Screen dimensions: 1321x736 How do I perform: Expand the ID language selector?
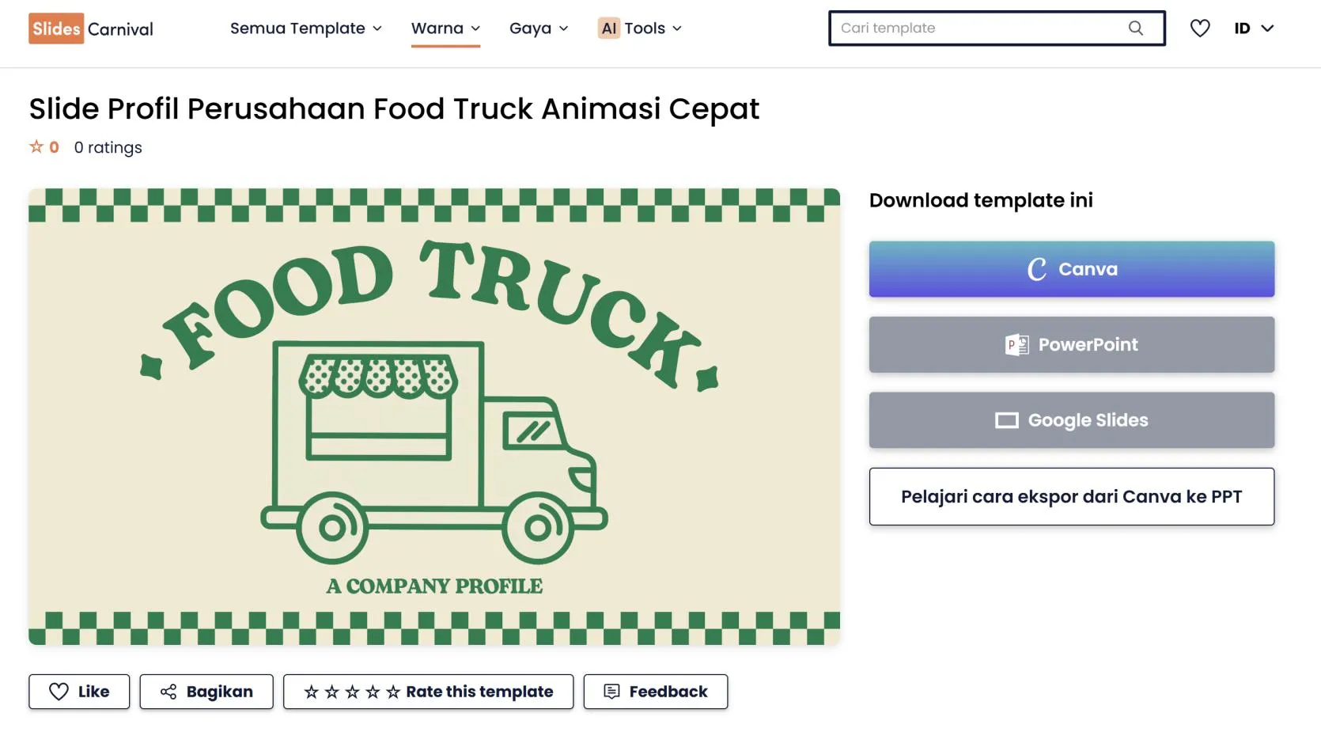click(x=1253, y=28)
